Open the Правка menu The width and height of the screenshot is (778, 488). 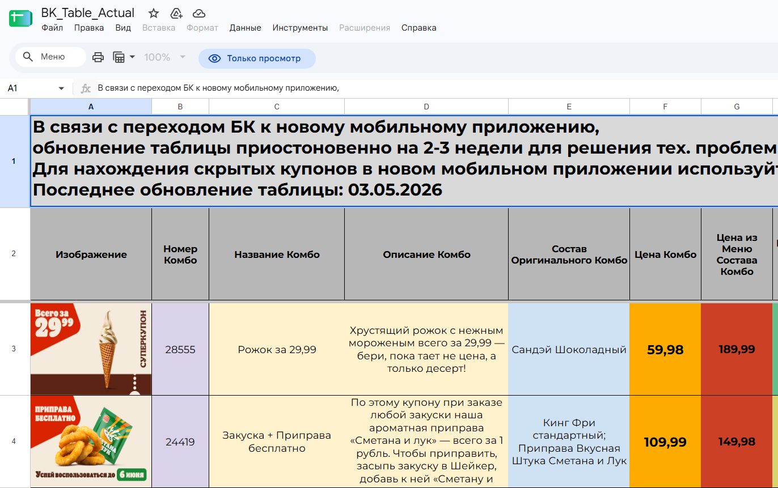(89, 28)
